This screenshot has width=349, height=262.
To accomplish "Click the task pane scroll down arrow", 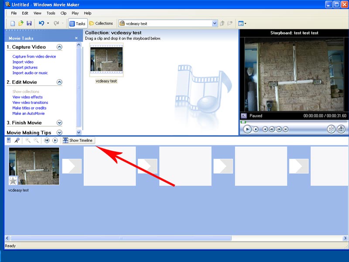I will click(79, 132).
